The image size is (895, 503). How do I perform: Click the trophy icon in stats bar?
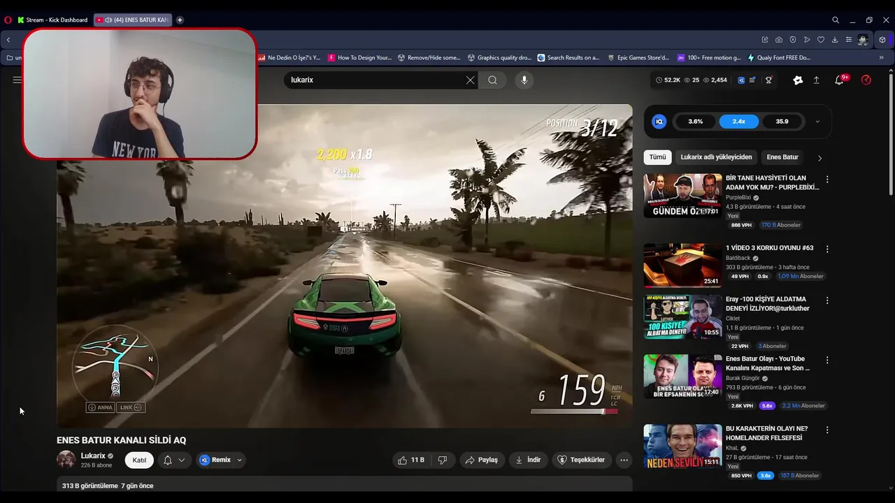tap(768, 80)
